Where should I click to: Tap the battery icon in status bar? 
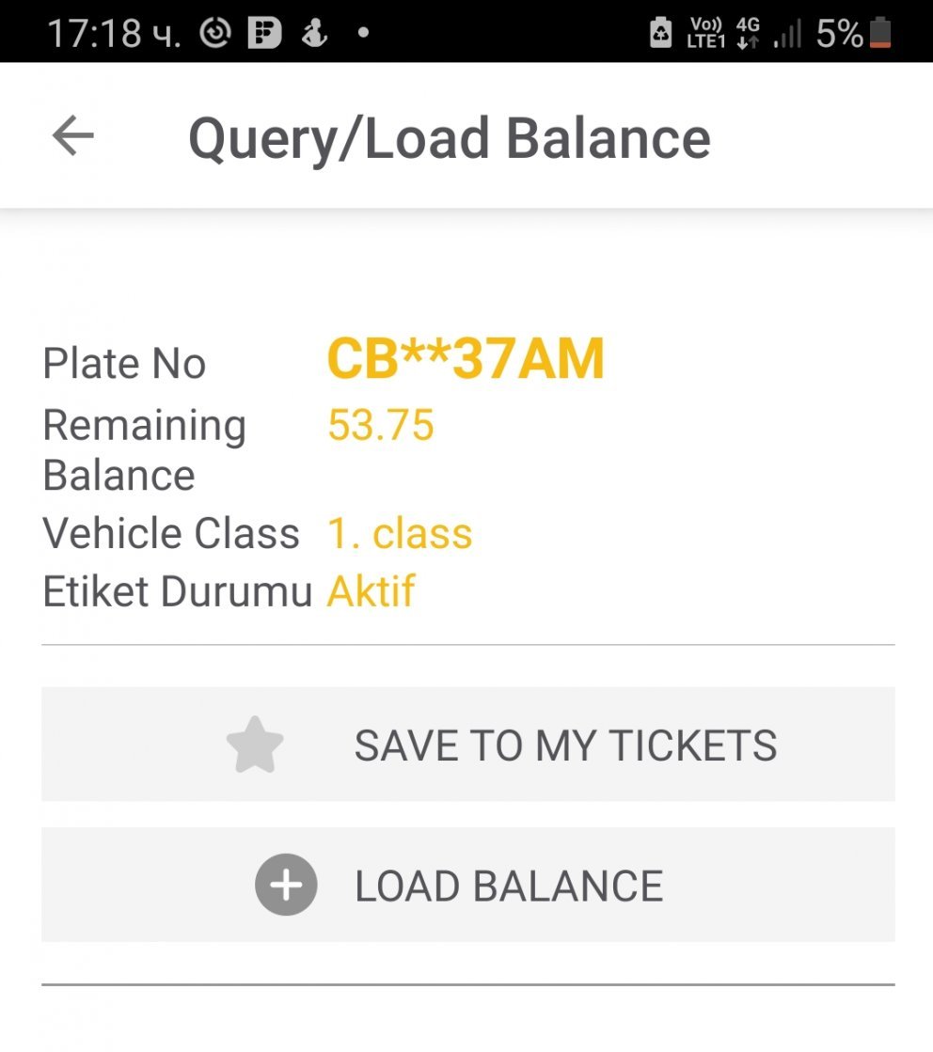point(880,33)
